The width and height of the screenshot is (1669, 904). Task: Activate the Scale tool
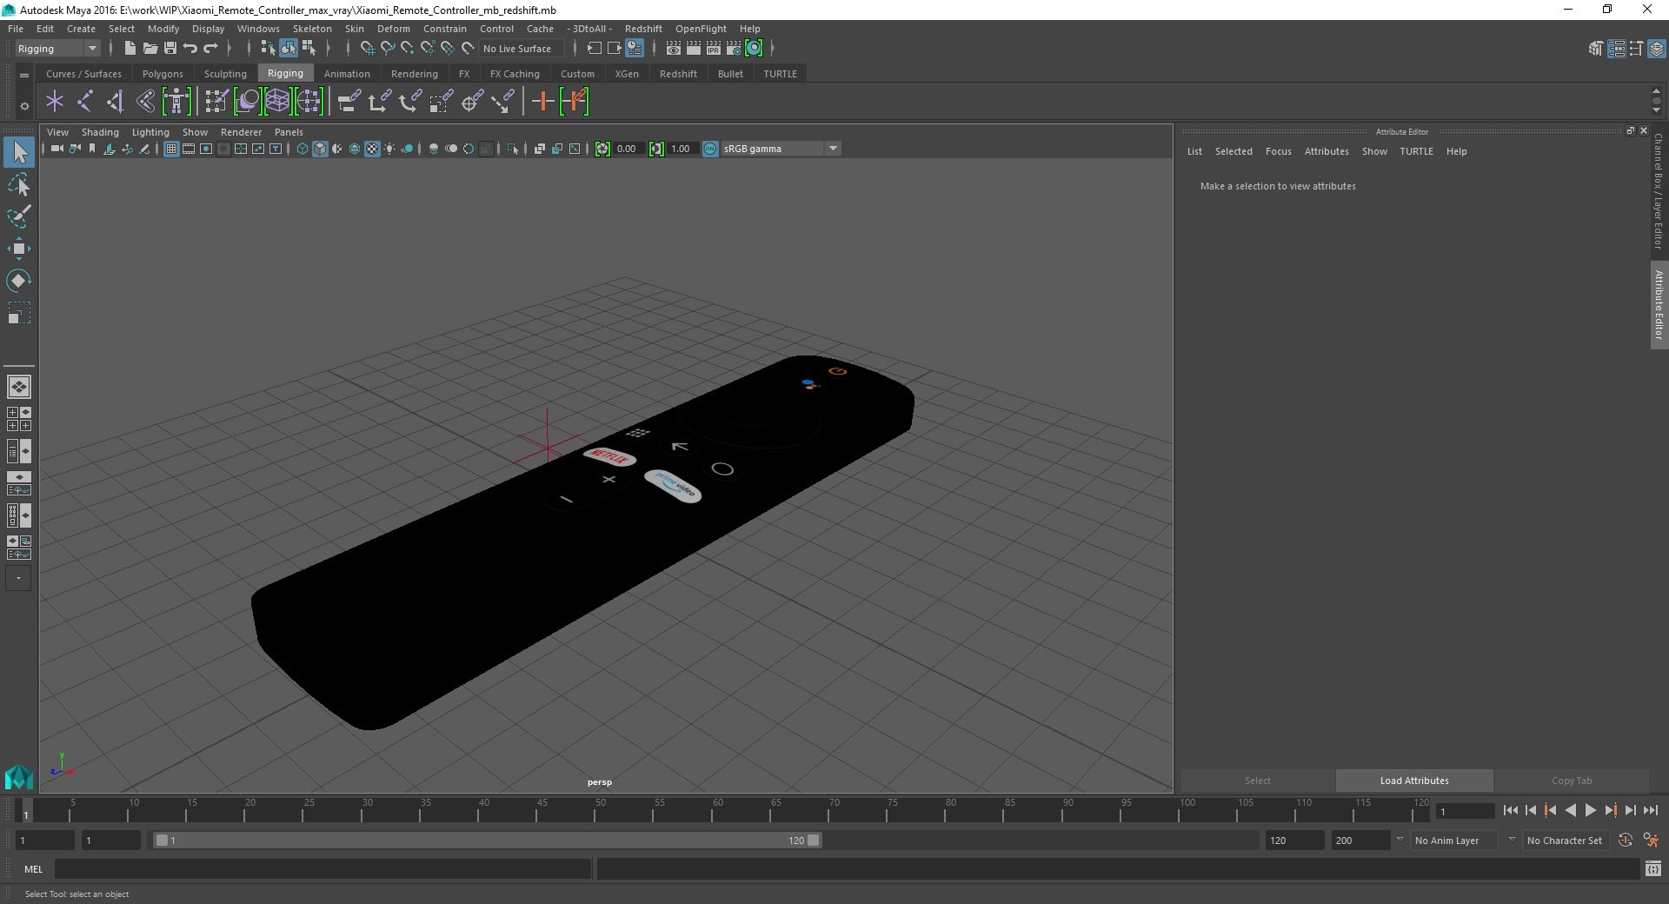[19, 313]
